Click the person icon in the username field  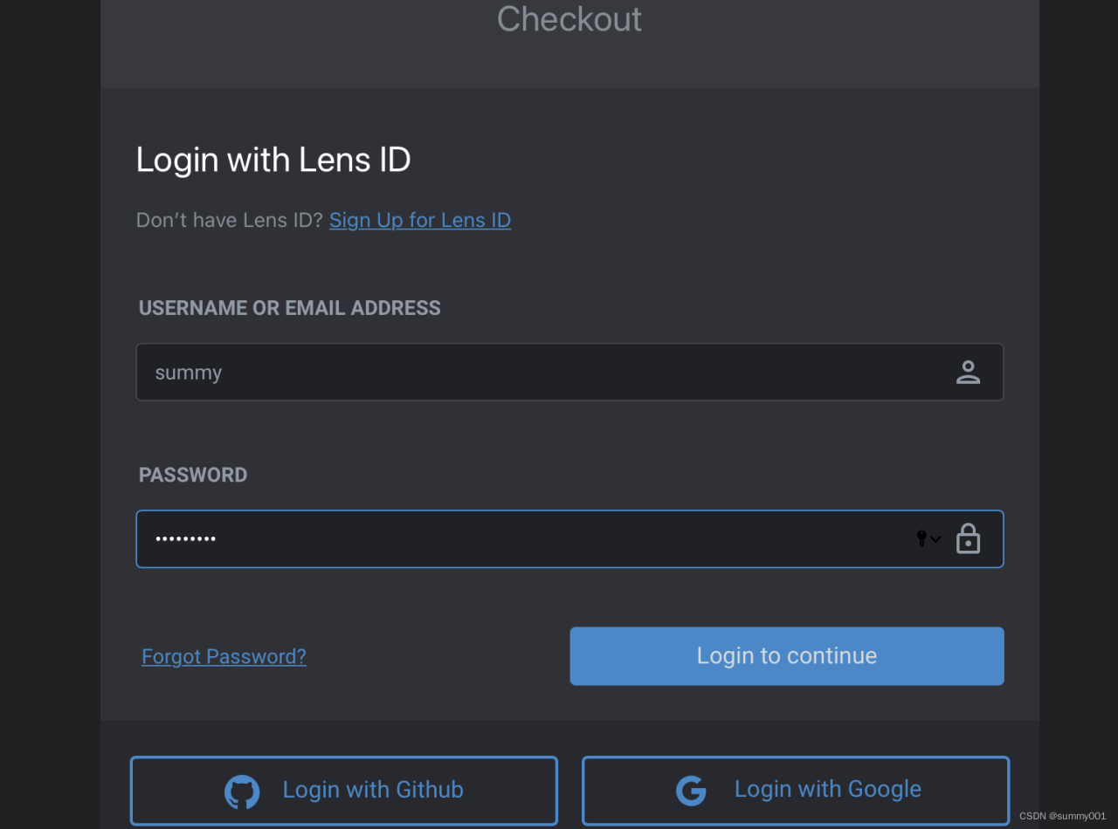coord(968,372)
